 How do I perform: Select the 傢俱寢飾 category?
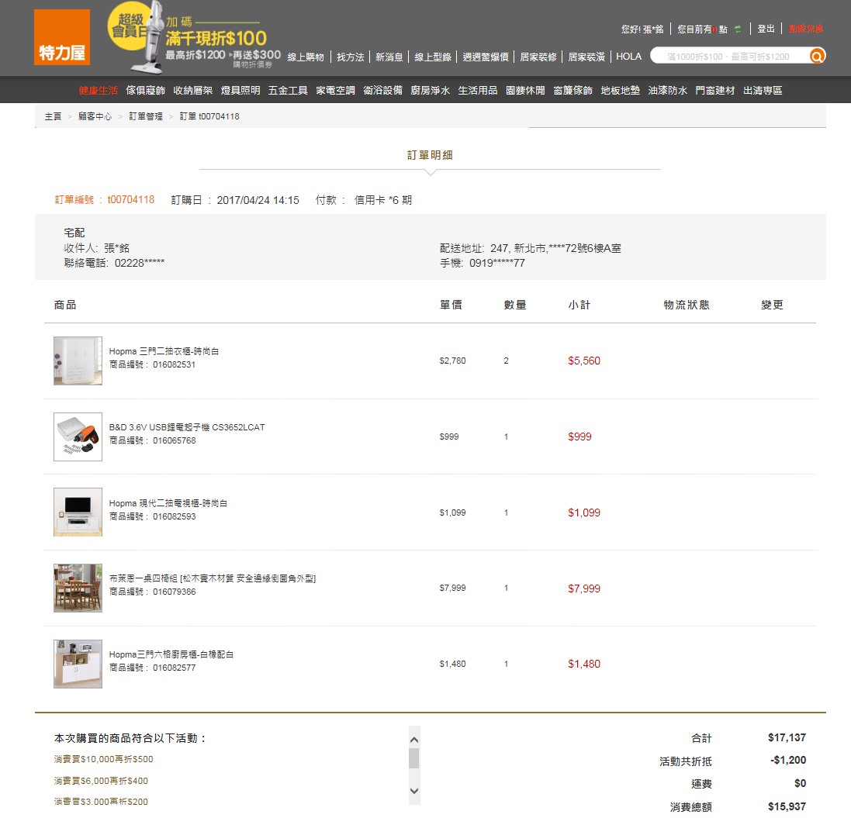pyautogui.click(x=145, y=91)
